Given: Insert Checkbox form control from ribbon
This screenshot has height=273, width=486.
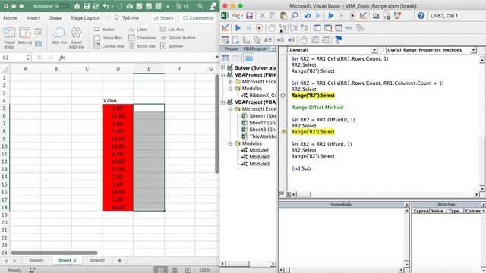Looking at the screenshot, I should click(142, 38).
